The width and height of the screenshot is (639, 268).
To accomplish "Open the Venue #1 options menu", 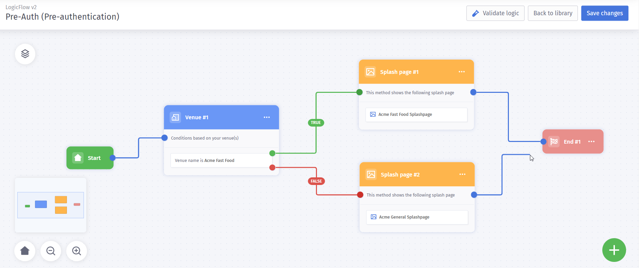I will point(267,117).
